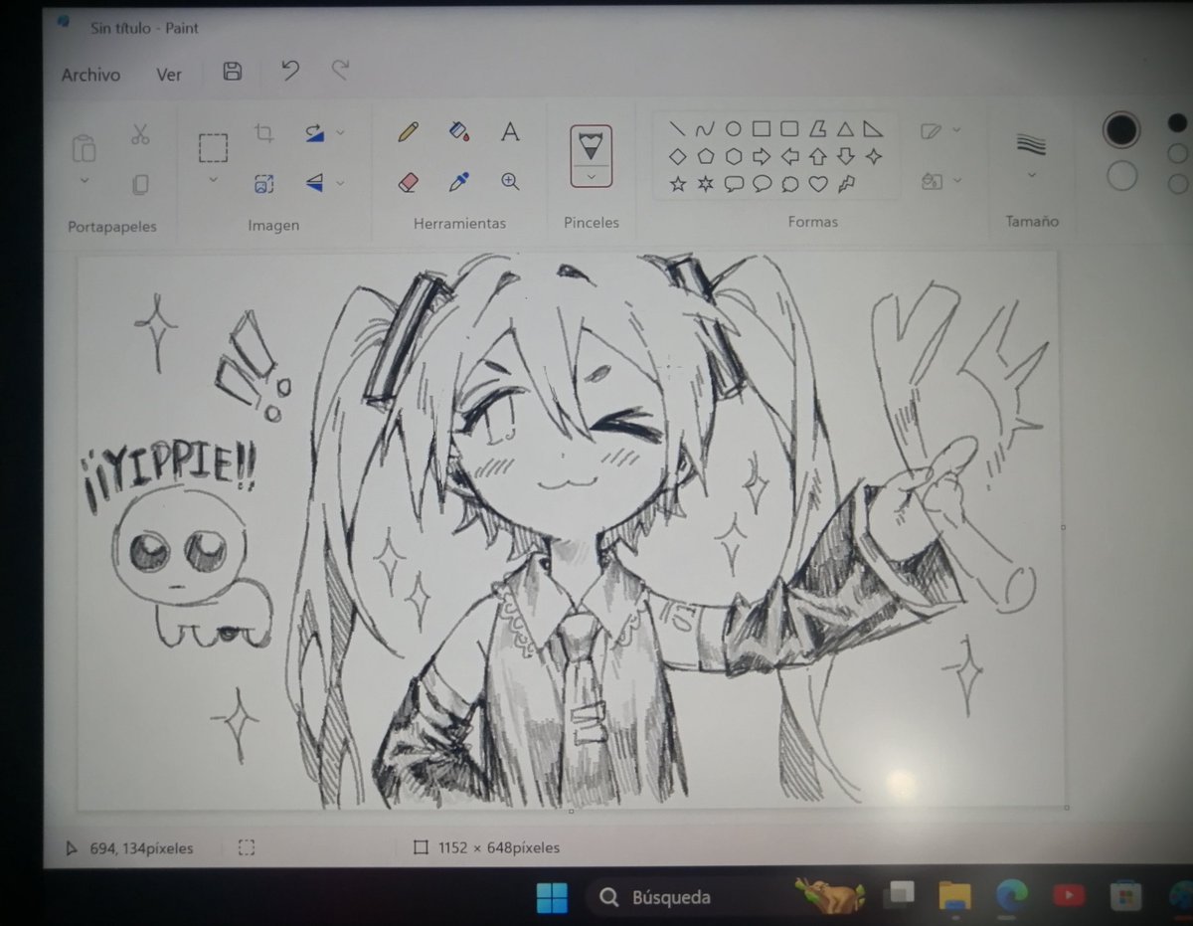Image resolution: width=1193 pixels, height=926 pixels.
Task: Open the Tamaño line size dropdown
Action: pos(1031,175)
